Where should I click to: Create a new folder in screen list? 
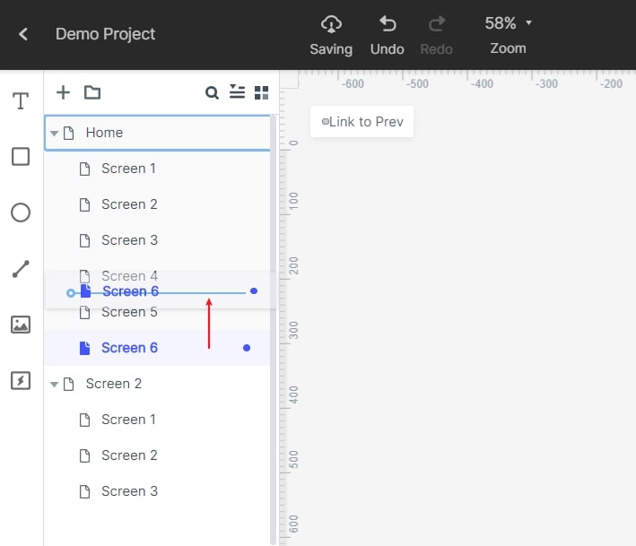pyautogui.click(x=92, y=92)
